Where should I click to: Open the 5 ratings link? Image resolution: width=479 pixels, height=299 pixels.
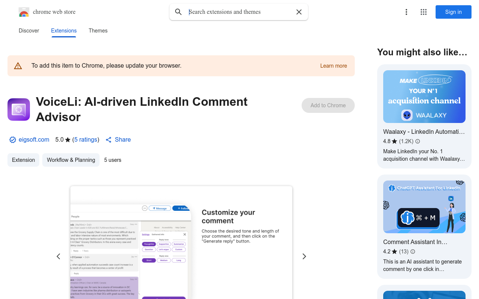[86, 140]
